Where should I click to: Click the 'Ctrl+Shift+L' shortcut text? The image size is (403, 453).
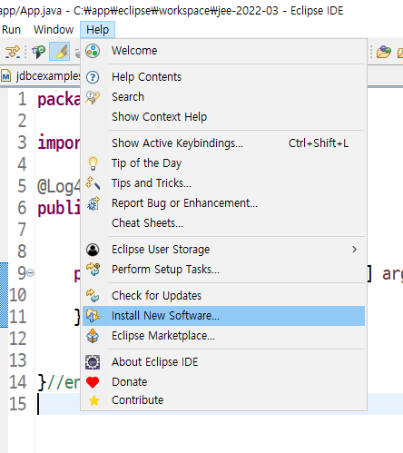(319, 143)
